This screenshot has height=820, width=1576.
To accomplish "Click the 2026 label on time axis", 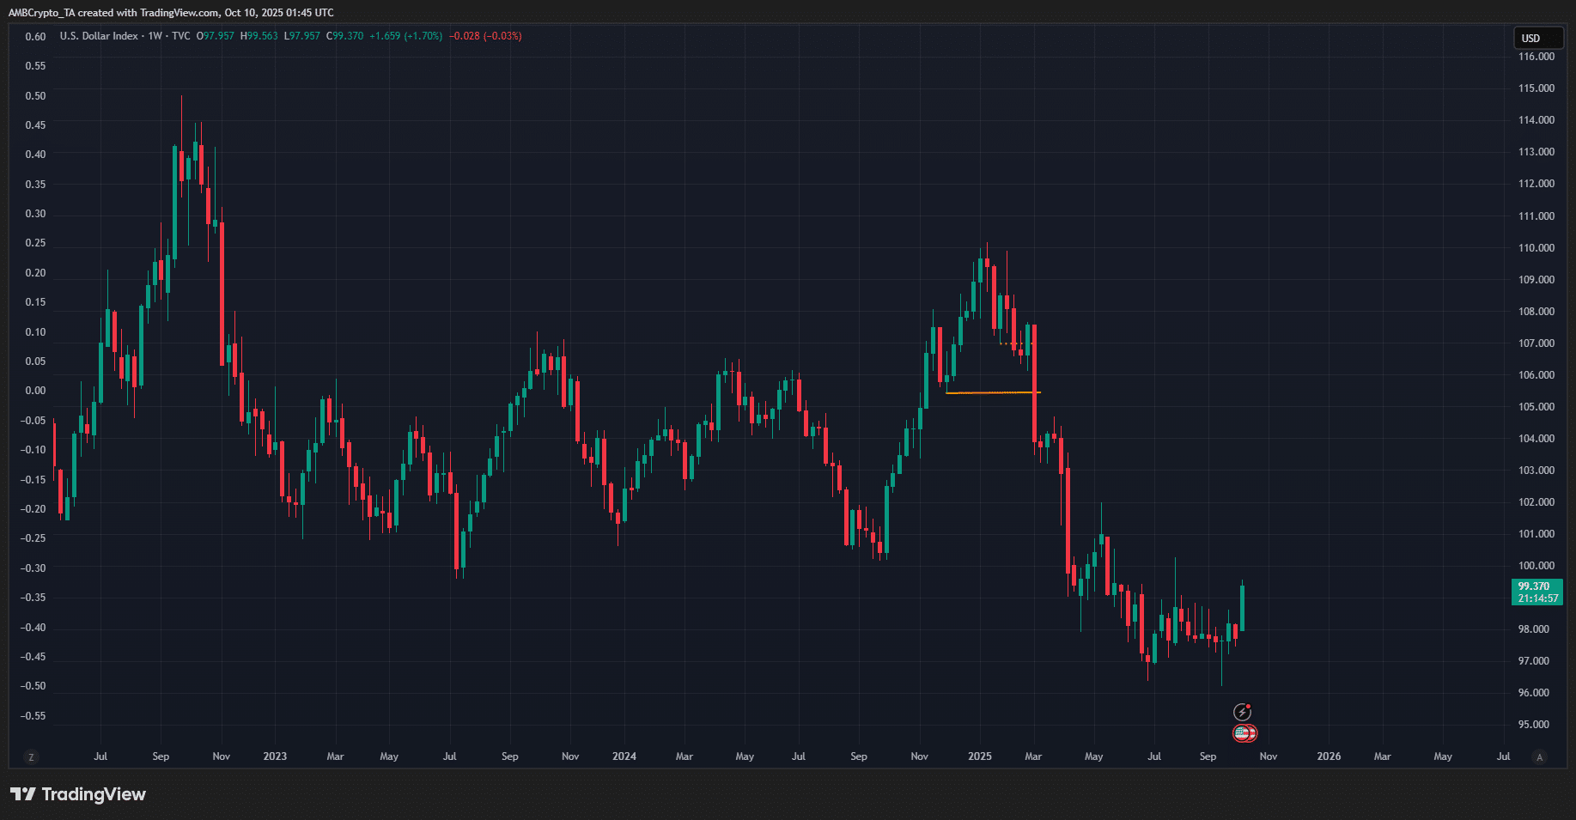I will 1328,756.
